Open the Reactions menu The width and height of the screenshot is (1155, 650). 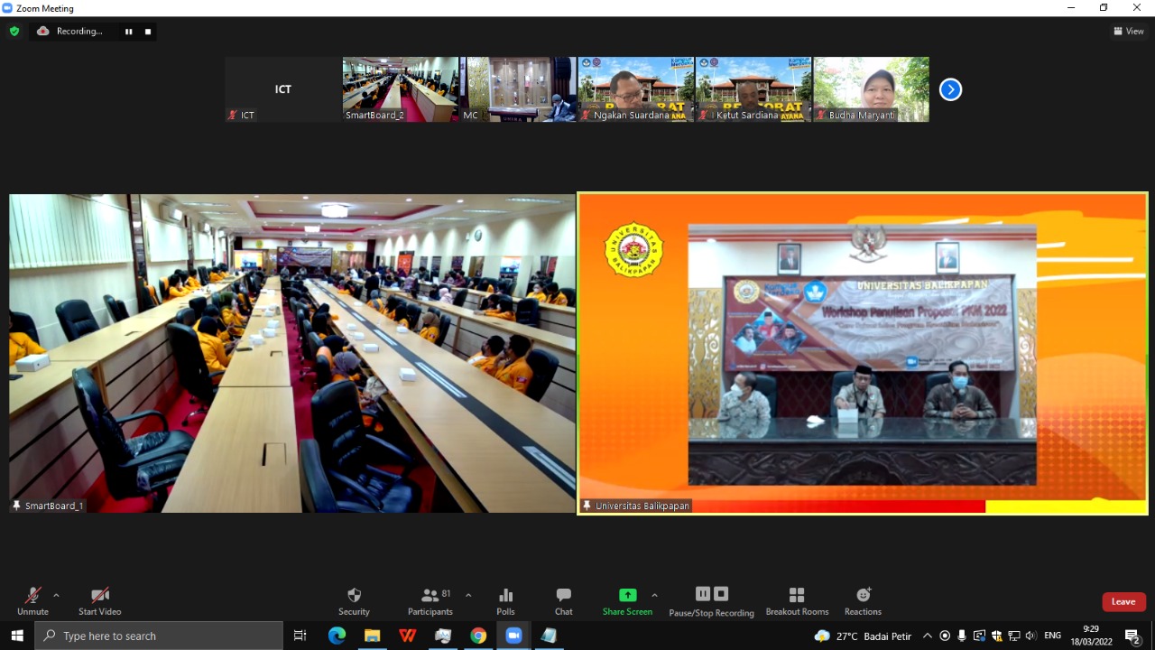tap(863, 601)
